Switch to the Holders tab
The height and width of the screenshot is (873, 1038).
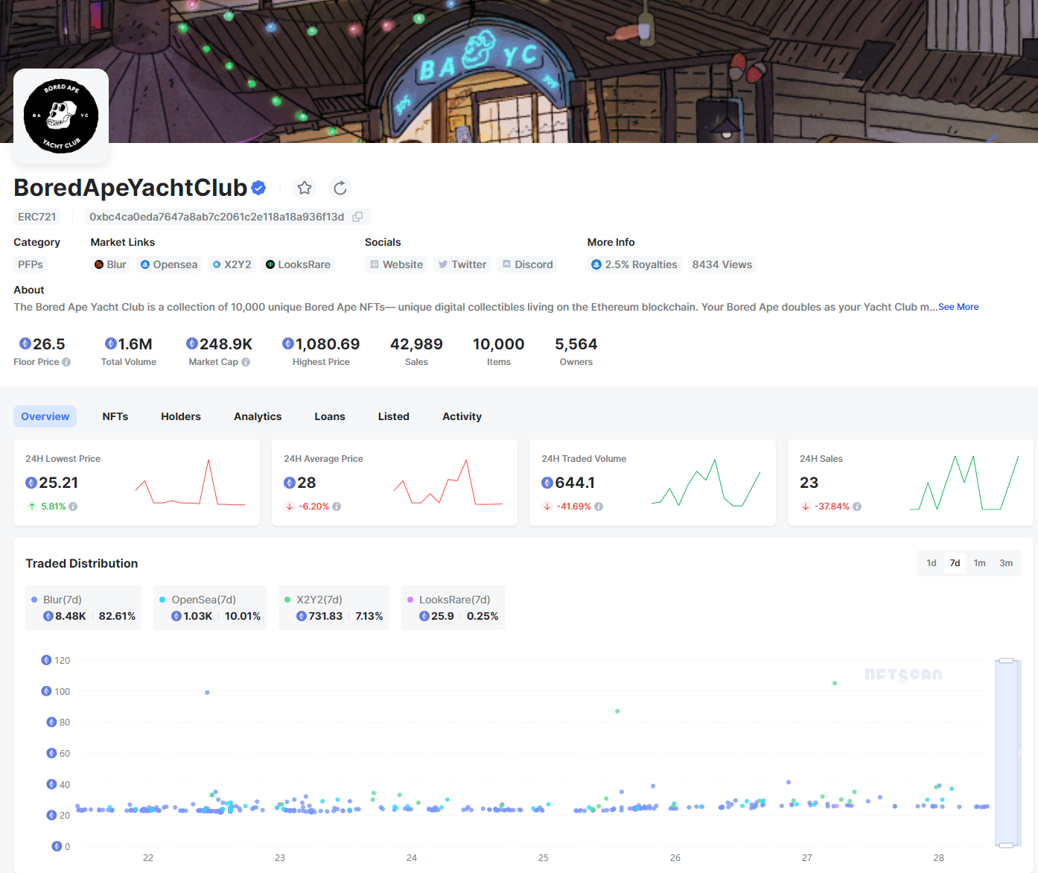(x=181, y=416)
